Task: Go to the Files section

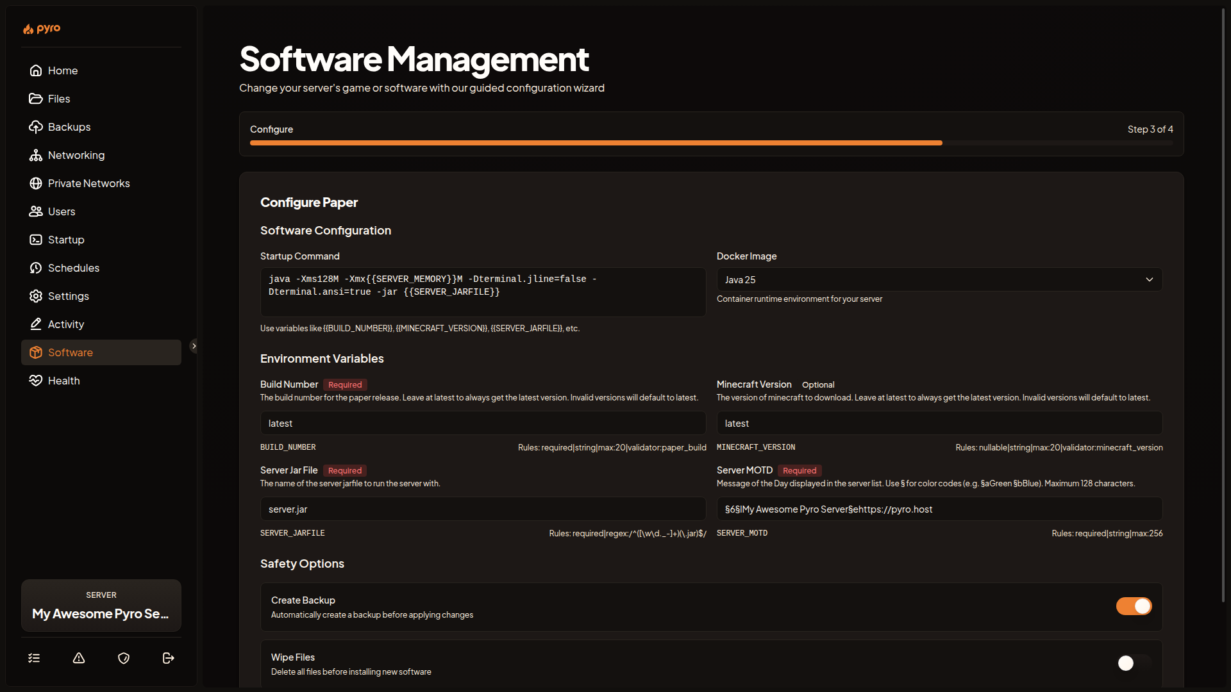Action: tap(101, 99)
